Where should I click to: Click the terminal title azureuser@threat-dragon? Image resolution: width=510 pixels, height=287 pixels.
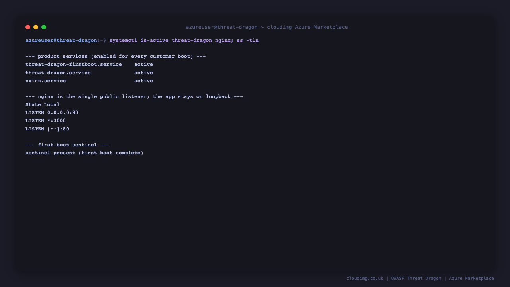[222, 27]
